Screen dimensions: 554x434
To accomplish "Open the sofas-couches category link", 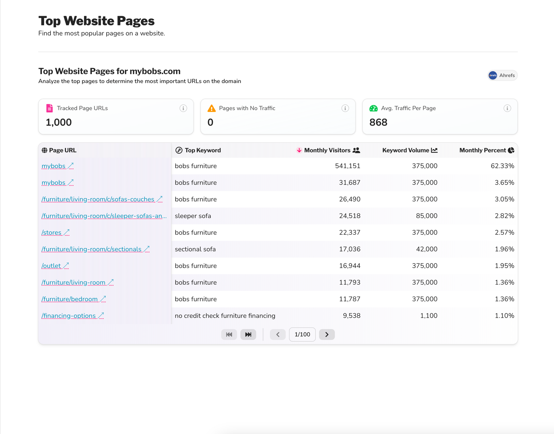I will pos(98,200).
